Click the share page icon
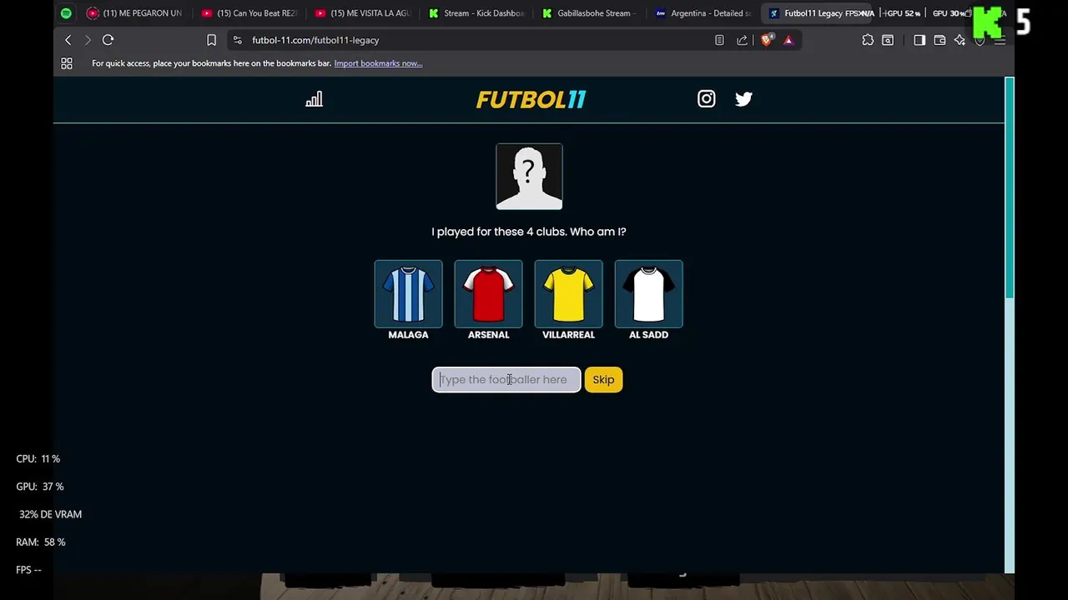Screen dimensions: 1068x600 click(x=742, y=40)
